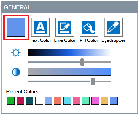139x115 pixels.
Task: Select the Text Color tool icon
Action: pos(40,27)
